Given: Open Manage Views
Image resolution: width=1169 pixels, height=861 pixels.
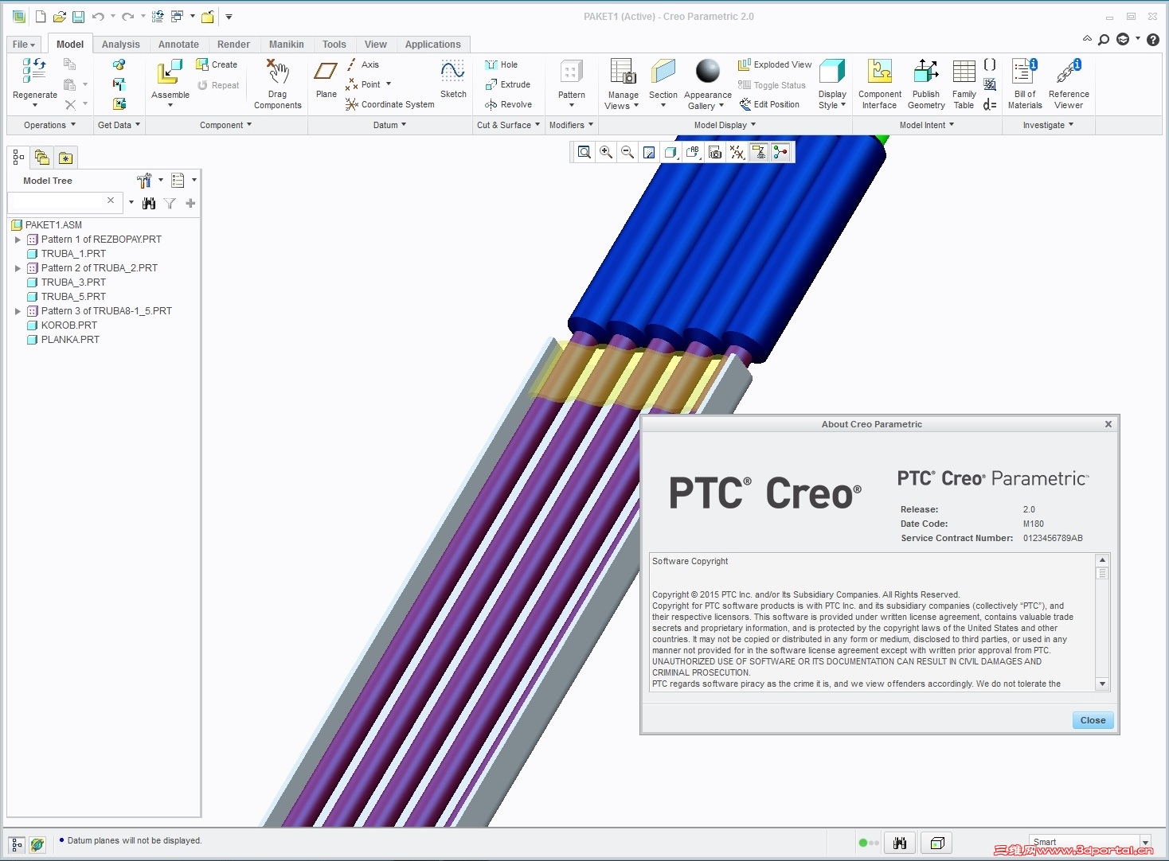Looking at the screenshot, I should pyautogui.click(x=623, y=72).
